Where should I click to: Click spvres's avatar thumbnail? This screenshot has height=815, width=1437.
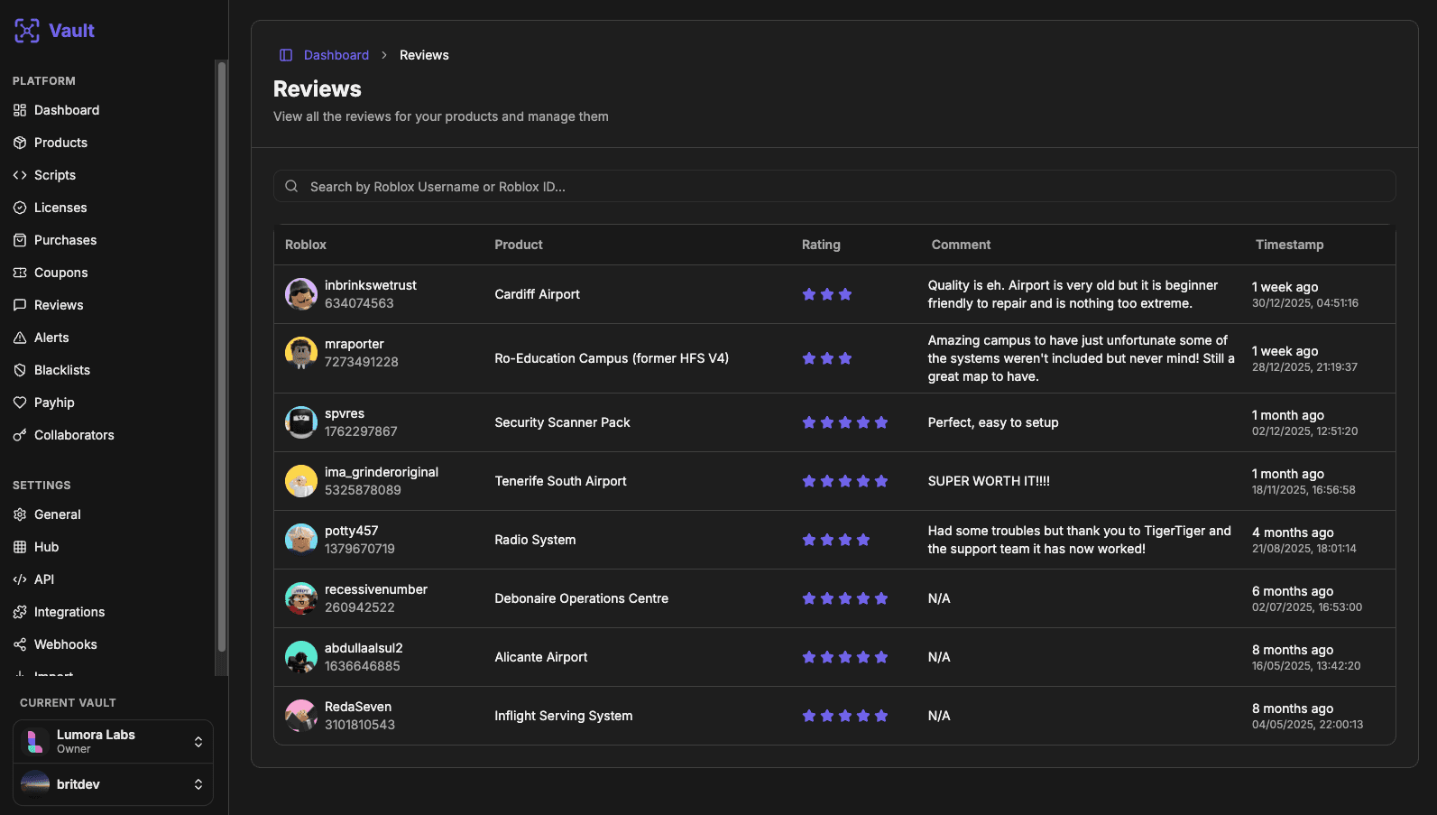[x=301, y=422]
